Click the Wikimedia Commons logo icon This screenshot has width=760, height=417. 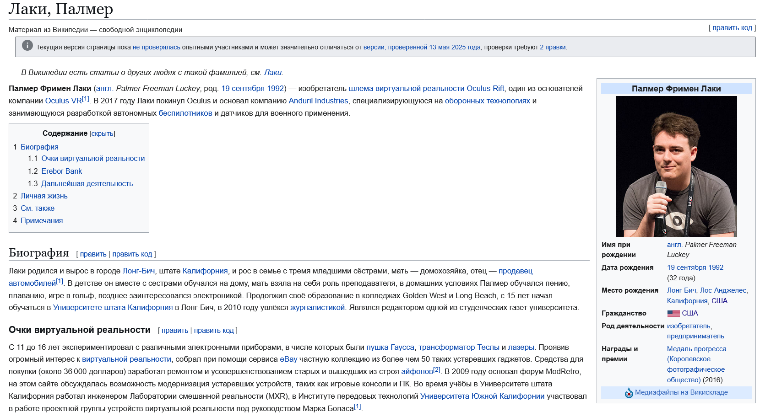pyautogui.click(x=629, y=393)
